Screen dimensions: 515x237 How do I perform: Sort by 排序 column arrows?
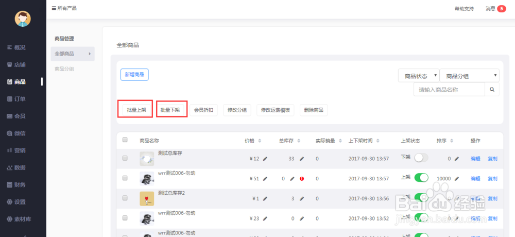click(452, 141)
